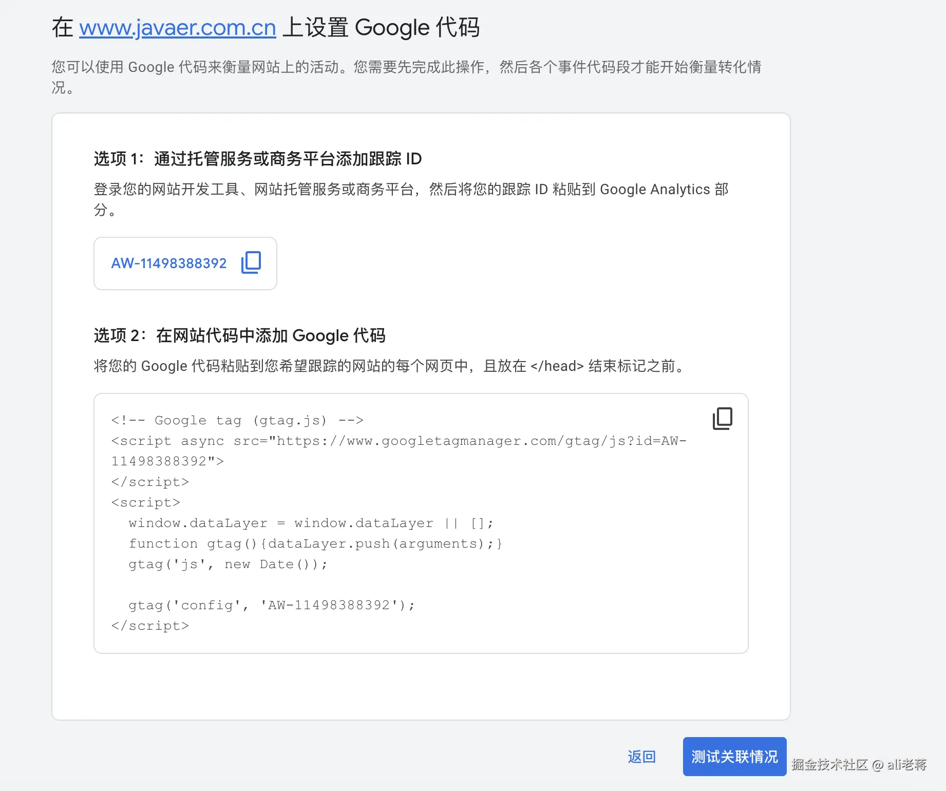
Task: Click the function gtag() code line
Action: click(315, 543)
